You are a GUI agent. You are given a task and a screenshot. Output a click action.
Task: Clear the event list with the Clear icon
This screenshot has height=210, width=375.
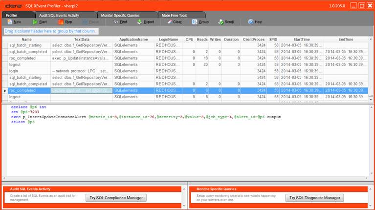[x=170, y=22]
